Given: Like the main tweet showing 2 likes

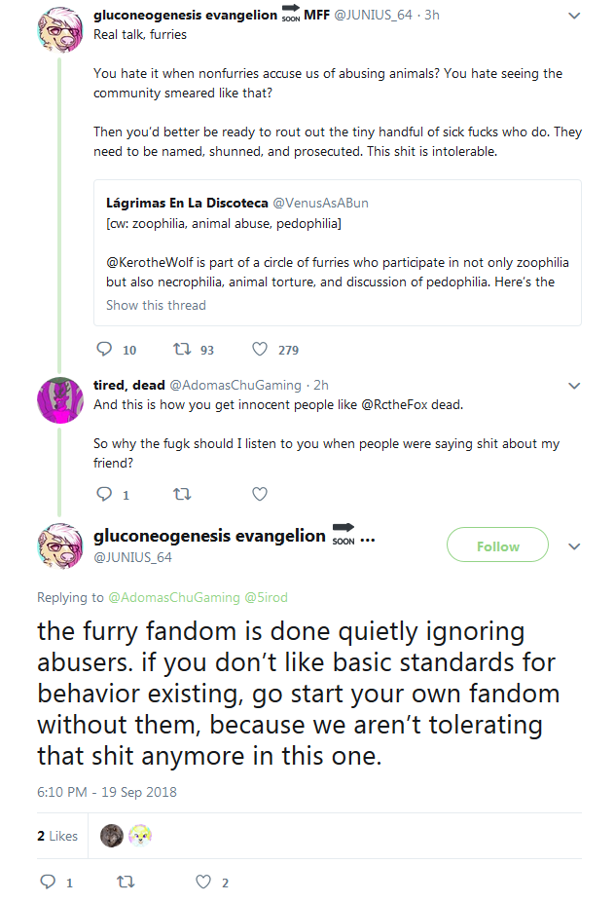Looking at the screenshot, I should tap(203, 882).
